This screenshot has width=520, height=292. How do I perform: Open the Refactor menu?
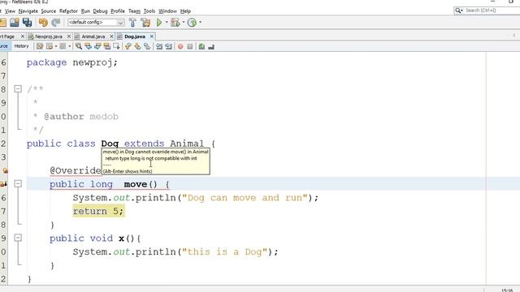pos(68,11)
